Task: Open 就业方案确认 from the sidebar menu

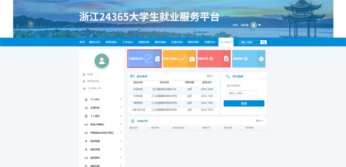Action: tap(97, 125)
